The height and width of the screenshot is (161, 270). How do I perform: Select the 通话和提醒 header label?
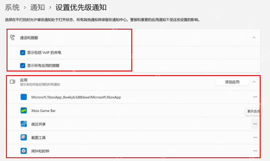pyautogui.click(x=29, y=38)
